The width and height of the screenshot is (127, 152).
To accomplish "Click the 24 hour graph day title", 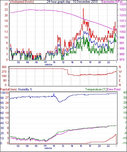I will point(72,2).
